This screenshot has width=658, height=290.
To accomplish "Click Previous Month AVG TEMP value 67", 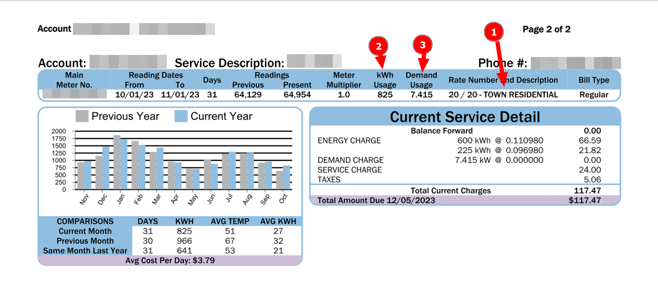I will tap(230, 241).
